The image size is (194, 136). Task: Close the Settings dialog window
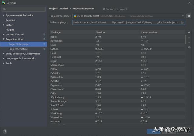[x=189, y=3]
